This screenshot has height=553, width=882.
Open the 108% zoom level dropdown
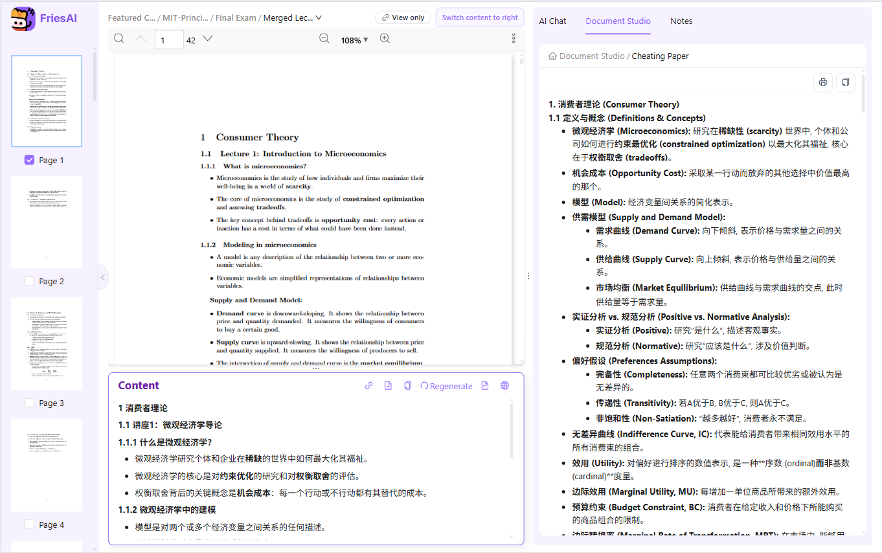click(354, 40)
